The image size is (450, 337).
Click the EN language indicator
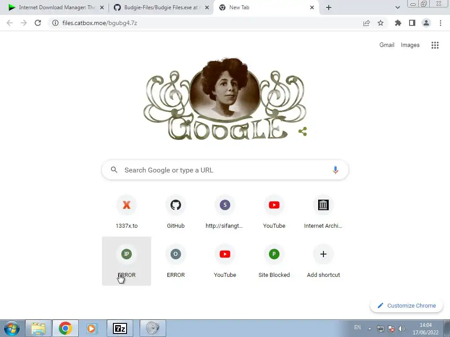pyautogui.click(x=357, y=327)
